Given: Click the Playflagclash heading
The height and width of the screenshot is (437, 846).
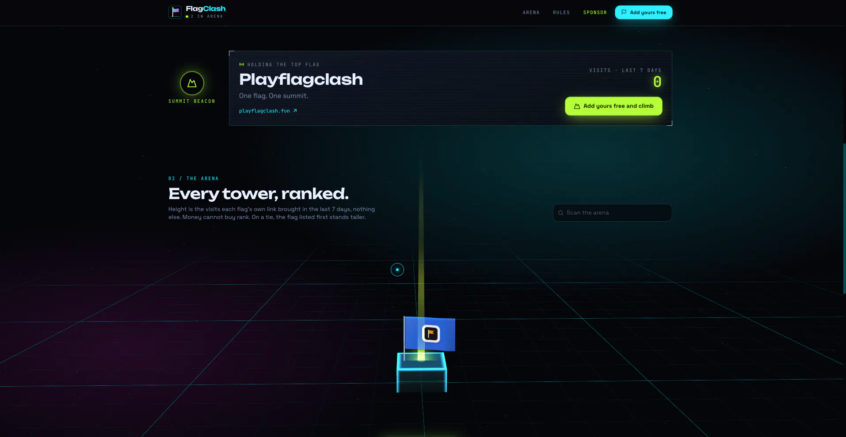Looking at the screenshot, I should pyautogui.click(x=301, y=79).
